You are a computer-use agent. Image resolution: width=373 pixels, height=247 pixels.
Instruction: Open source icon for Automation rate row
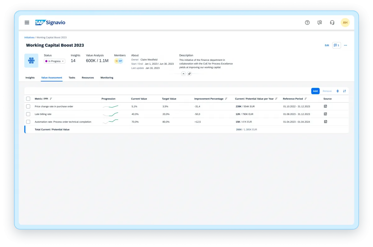[325, 122]
